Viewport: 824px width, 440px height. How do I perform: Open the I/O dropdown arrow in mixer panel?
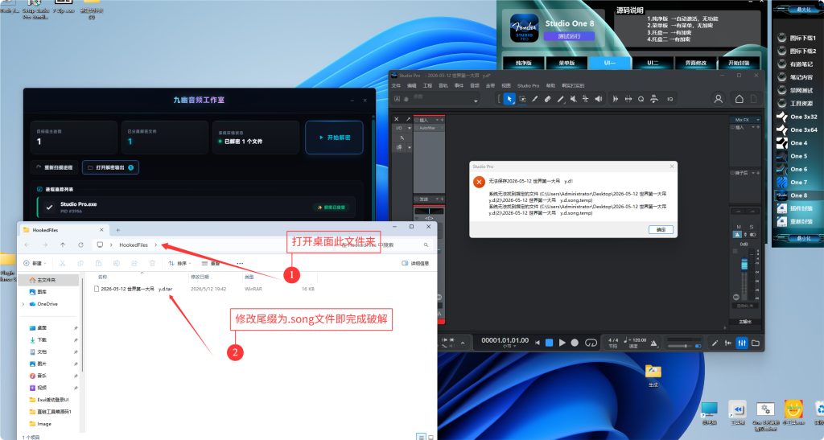tap(410, 128)
